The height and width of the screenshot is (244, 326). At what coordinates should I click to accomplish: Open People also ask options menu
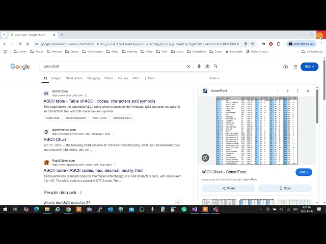(81, 193)
